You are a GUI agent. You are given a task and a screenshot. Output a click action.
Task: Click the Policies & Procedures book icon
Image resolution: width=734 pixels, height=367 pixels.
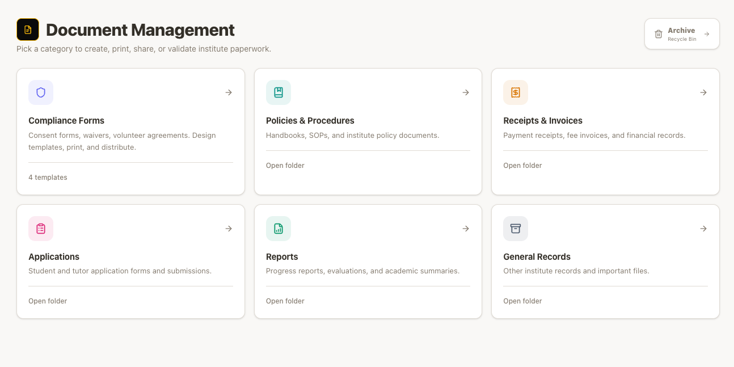(x=279, y=92)
